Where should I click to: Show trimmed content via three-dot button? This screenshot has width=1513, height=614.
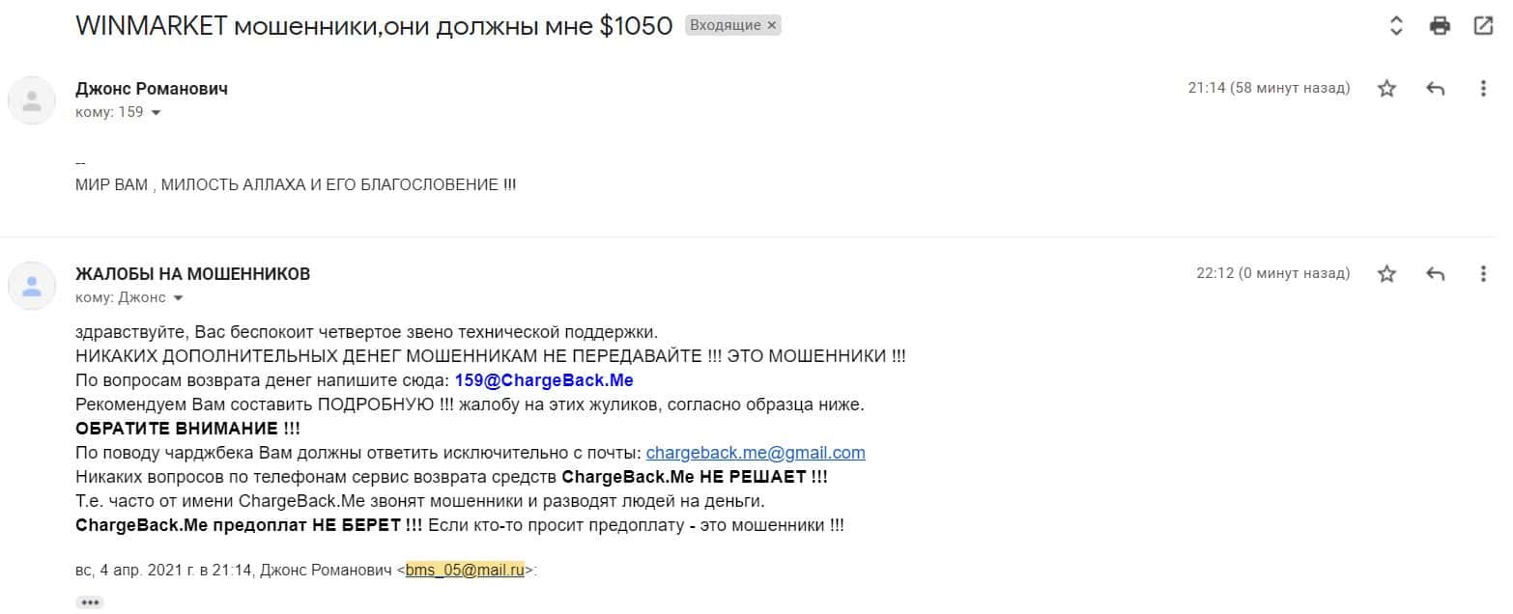[90, 602]
